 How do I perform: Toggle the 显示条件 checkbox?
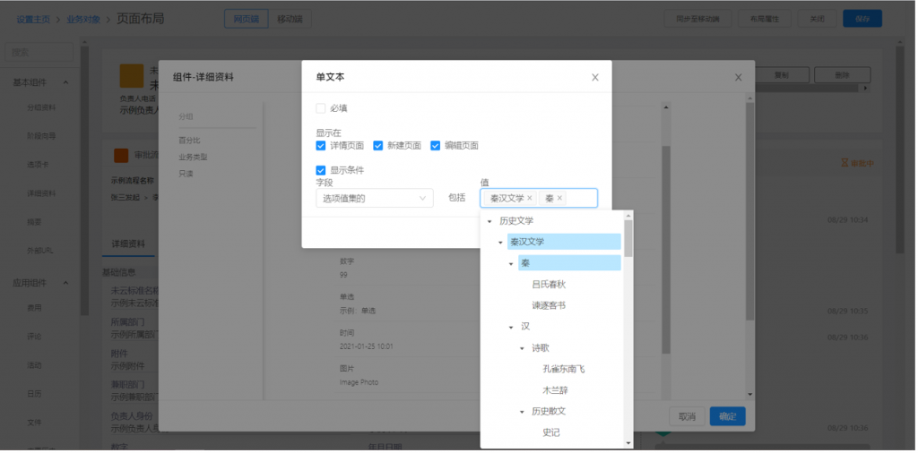pos(321,170)
